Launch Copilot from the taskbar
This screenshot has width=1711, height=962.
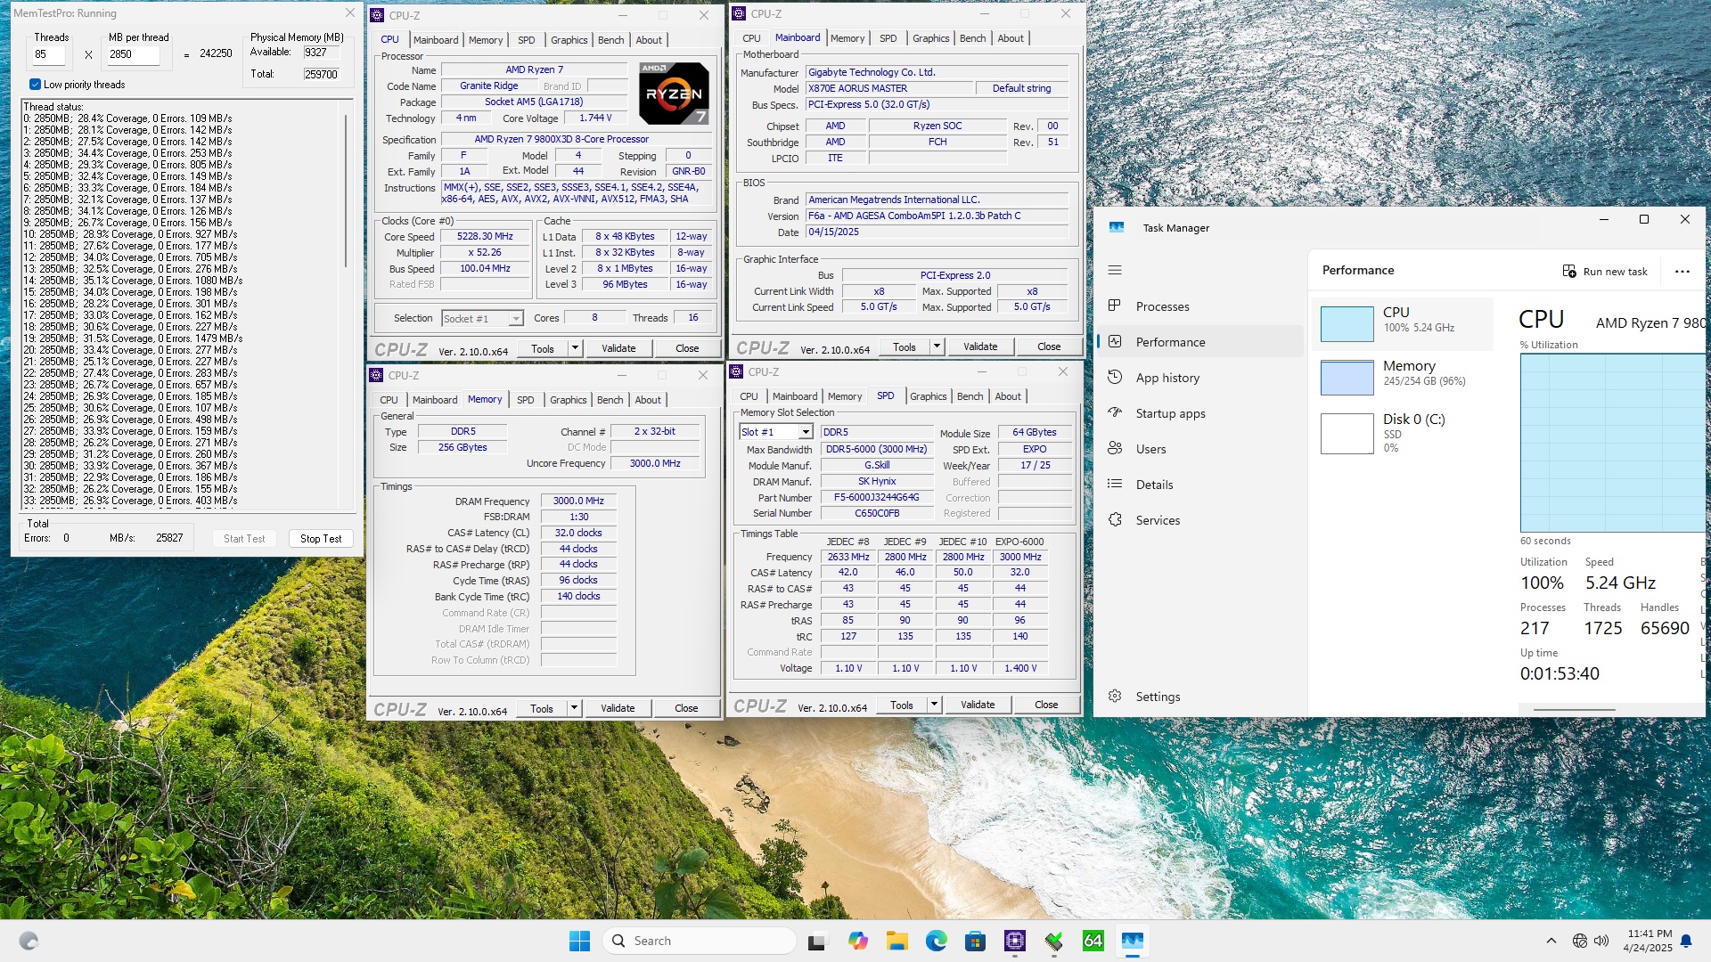(857, 941)
